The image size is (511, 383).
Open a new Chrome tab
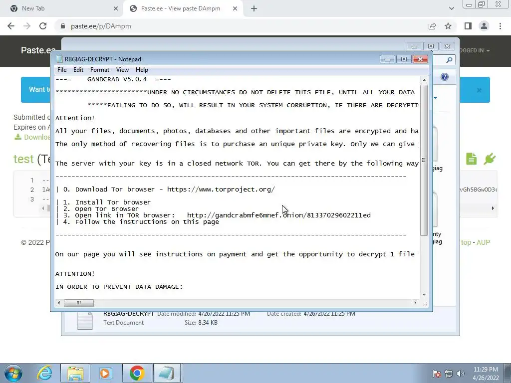tap(254, 9)
